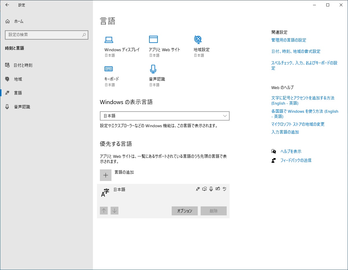Click the display language icon on the 日本語 row

[x=198, y=189]
